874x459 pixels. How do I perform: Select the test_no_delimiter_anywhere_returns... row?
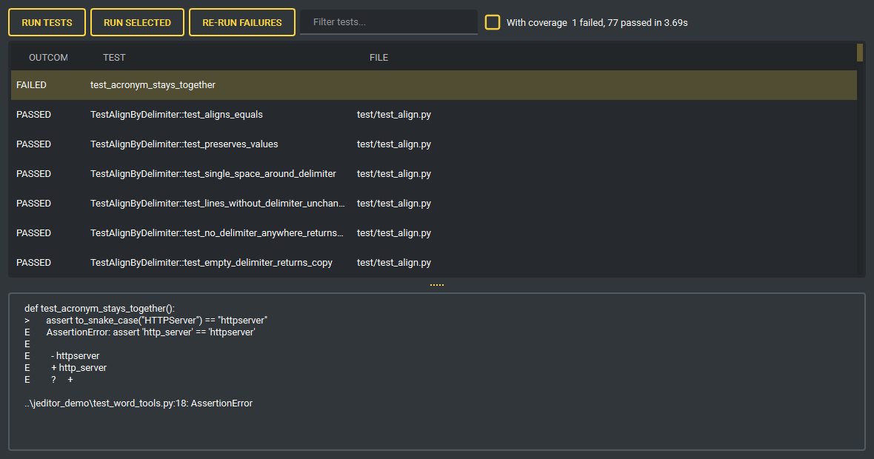click(433, 233)
